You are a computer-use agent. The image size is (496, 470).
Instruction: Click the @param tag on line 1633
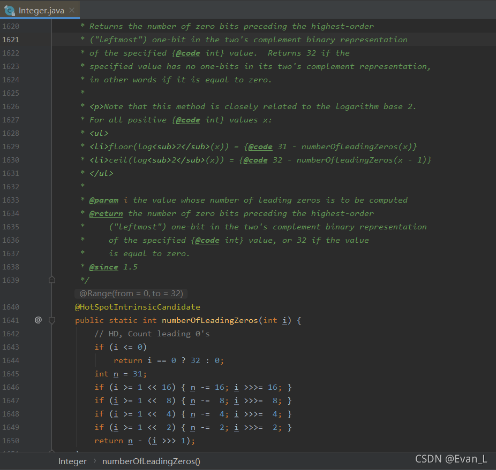[x=104, y=201]
